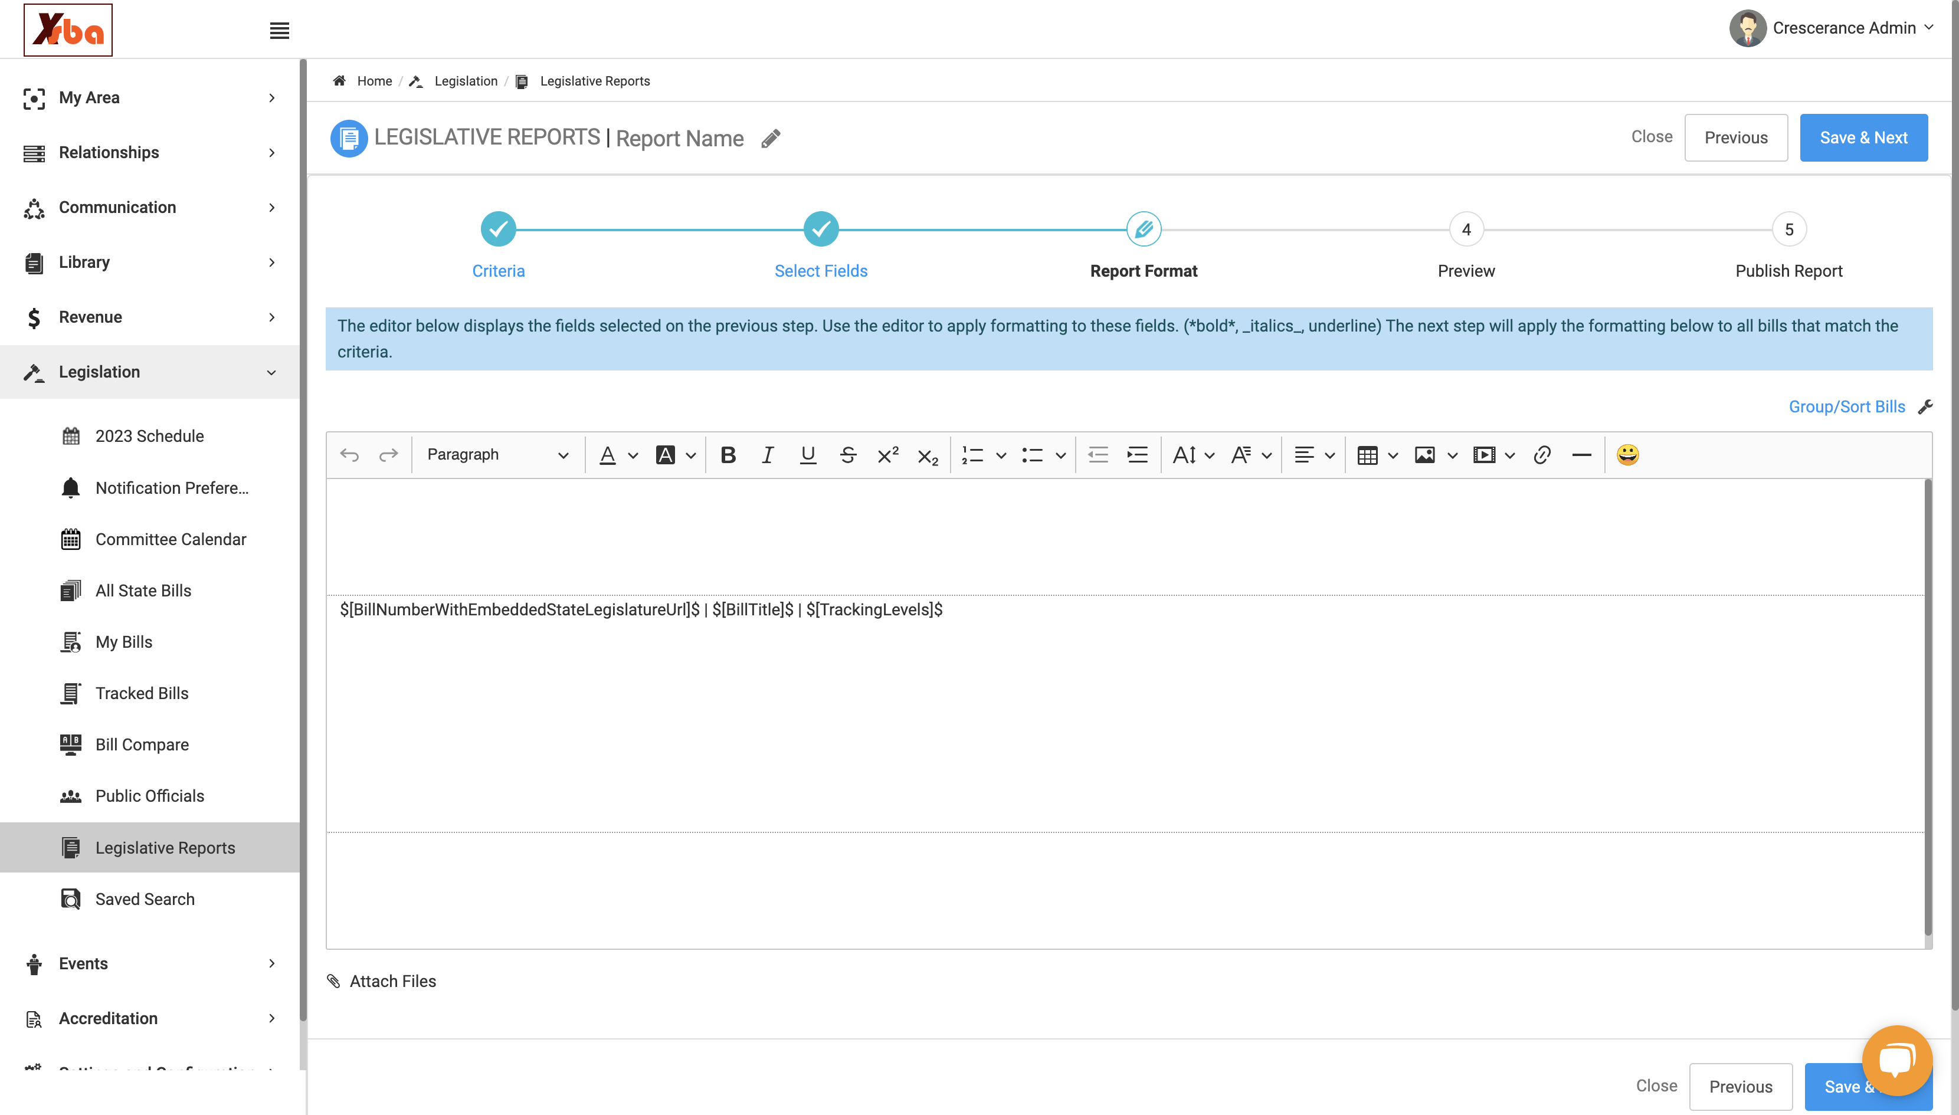
Task: Decrease indent in editor
Action: (x=1098, y=455)
